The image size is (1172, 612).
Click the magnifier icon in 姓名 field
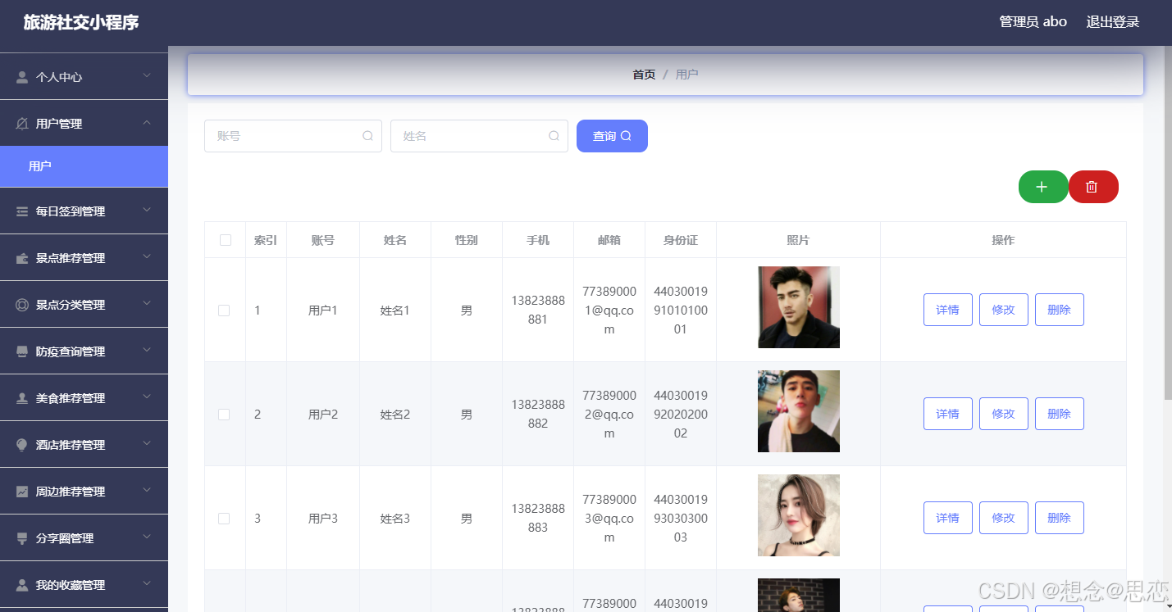pos(554,136)
